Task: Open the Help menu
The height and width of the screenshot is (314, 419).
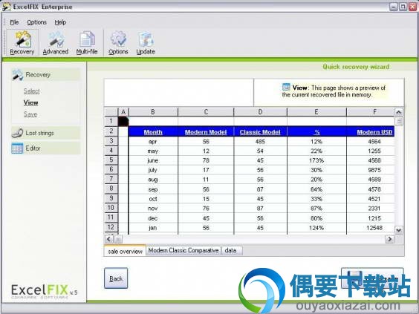Action: (x=60, y=22)
